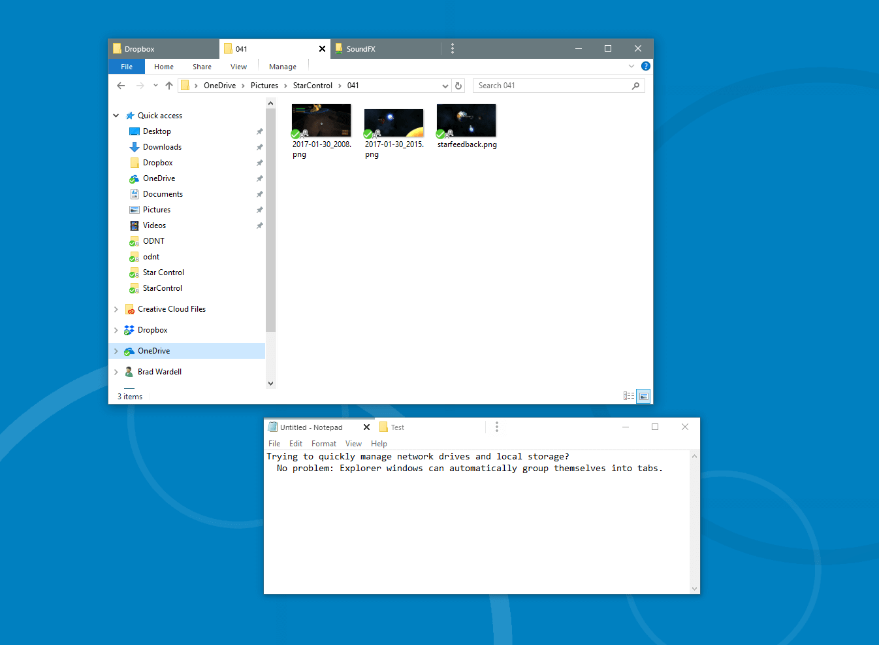The height and width of the screenshot is (645, 879).
Task: Switch to the SoundFX tab
Action: click(360, 49)
